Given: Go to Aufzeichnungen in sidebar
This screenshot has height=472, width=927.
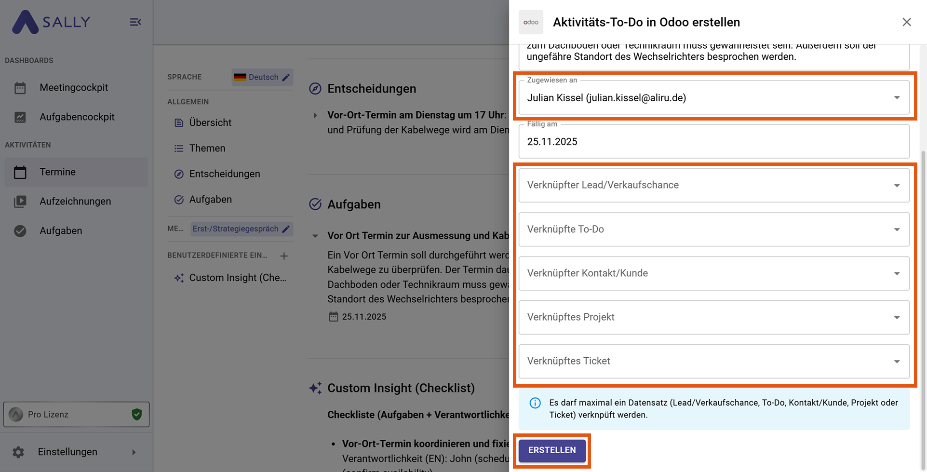Looking at the screenshot, I should [x=75, y=202].
